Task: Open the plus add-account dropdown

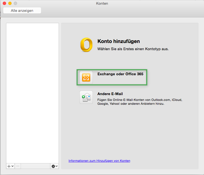Action: 10,166
